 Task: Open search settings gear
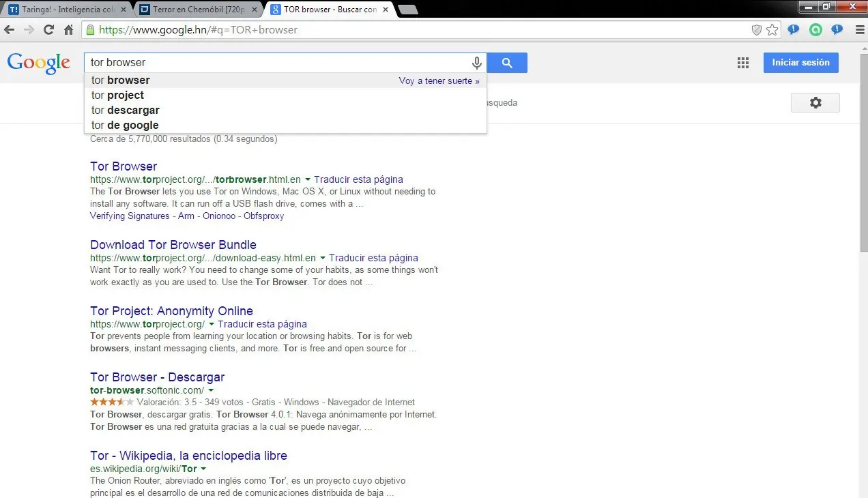(x=815, y=103)
